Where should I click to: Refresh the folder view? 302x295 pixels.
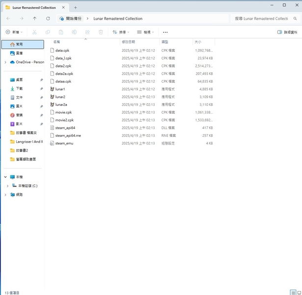point(48,19)
